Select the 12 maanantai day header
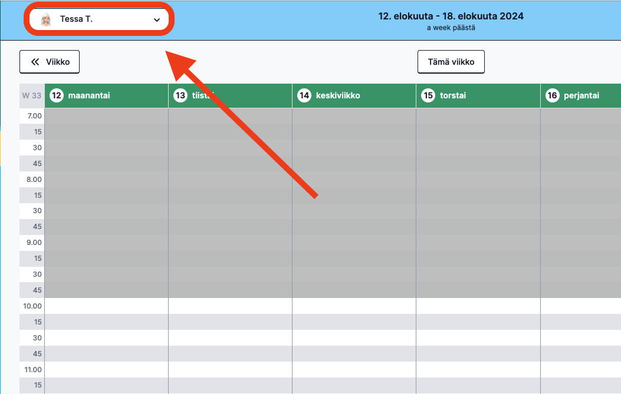 point(107,96)
